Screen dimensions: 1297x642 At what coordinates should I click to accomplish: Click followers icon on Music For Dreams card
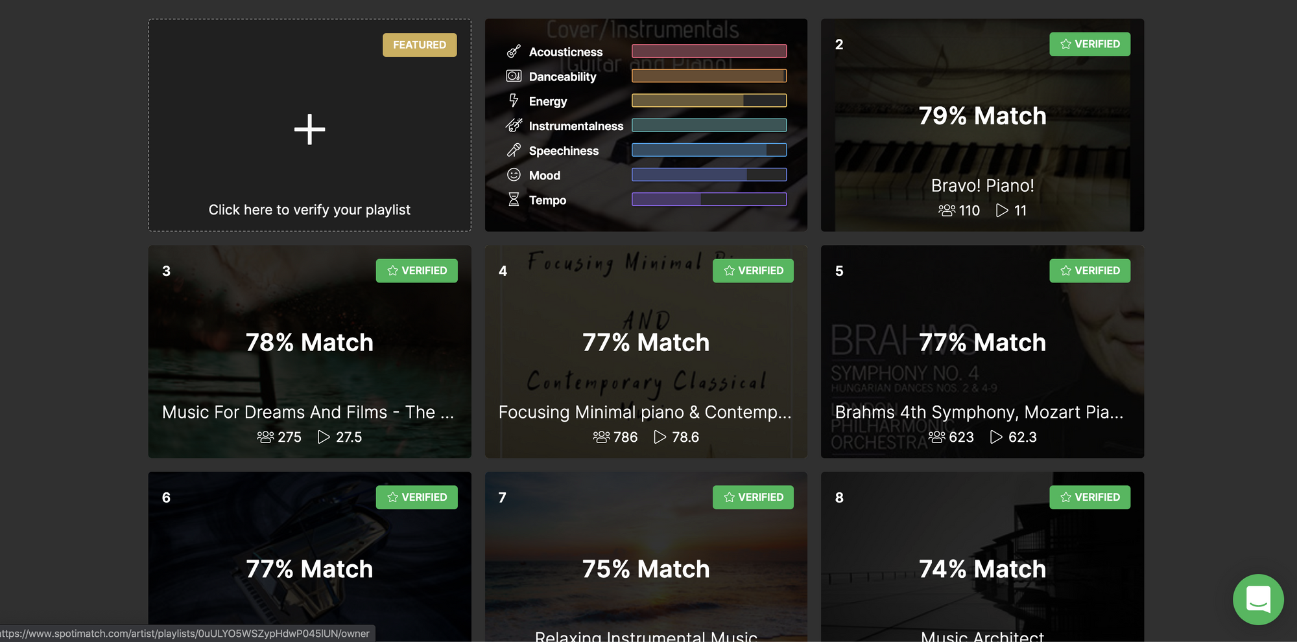pos(265,437)
